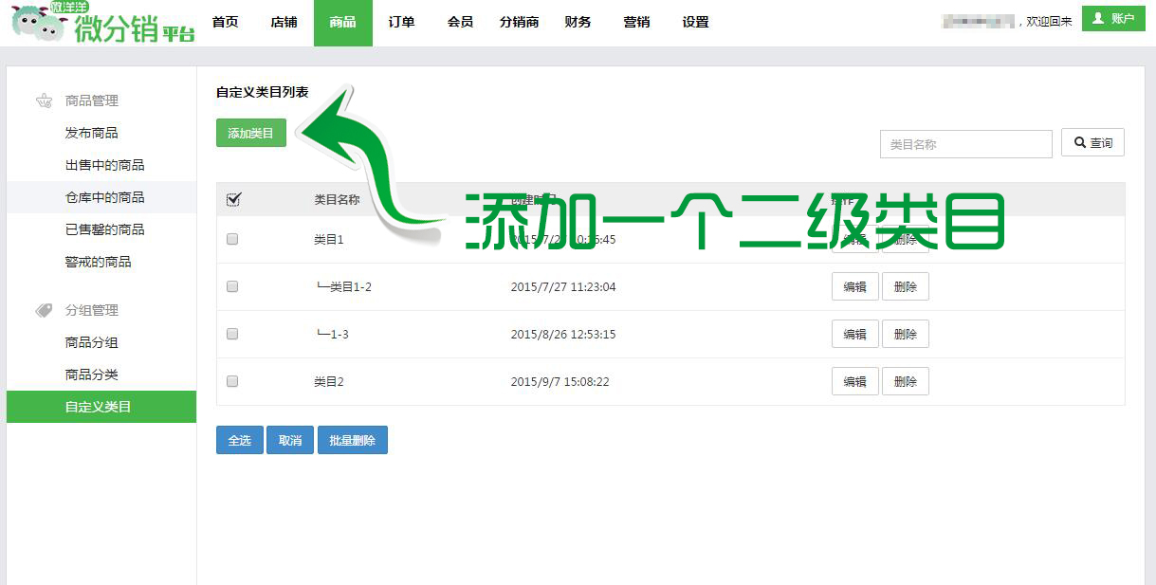This screenshot has height=585, width=1156.
Task: Go to 商品分组 in sidebar
Action: (92, 342)
